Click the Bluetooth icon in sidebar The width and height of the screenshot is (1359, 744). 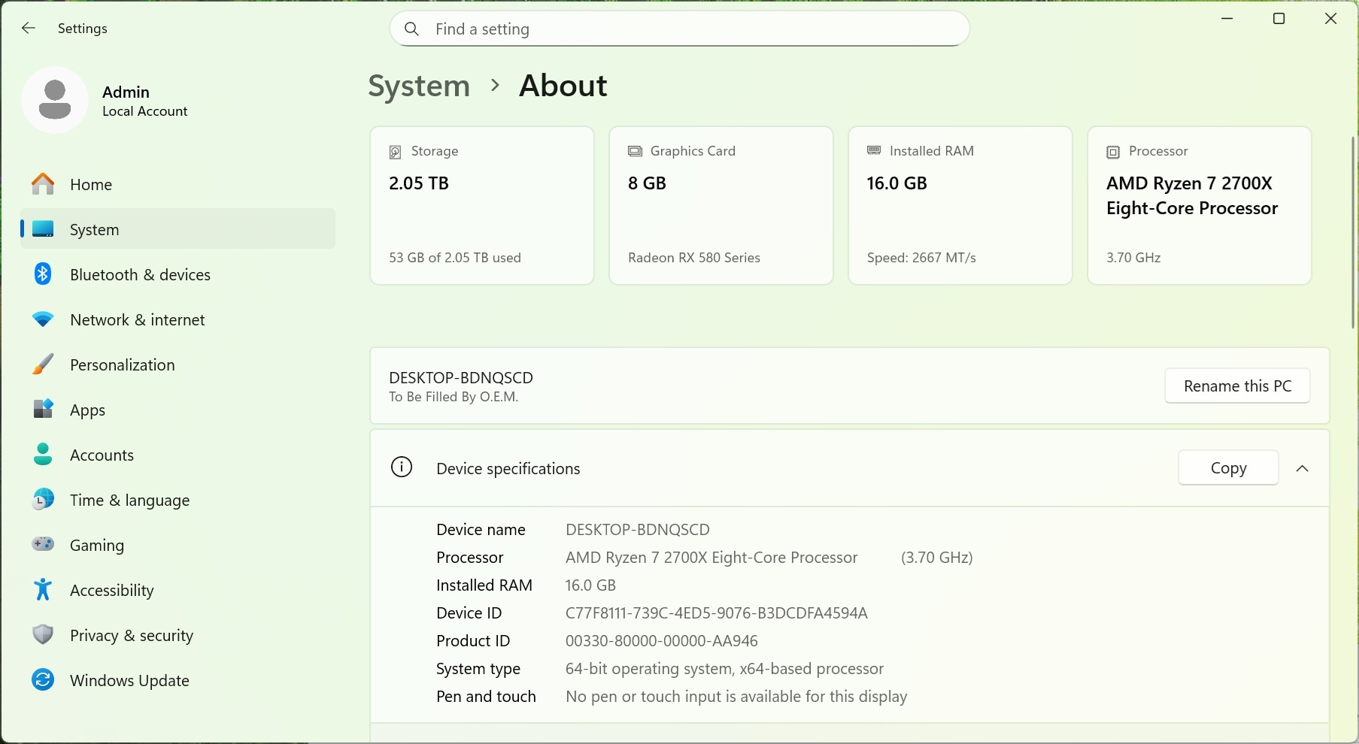[43, 274]
